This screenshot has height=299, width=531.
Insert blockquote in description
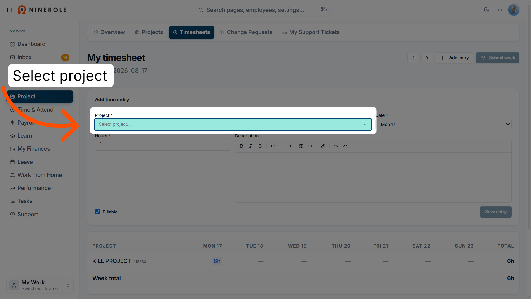(301, 146)
